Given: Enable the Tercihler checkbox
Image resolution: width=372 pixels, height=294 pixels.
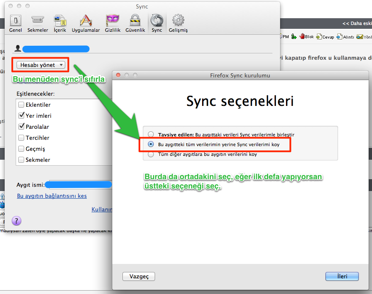Looking at the screenshot, I should [21, 138].
